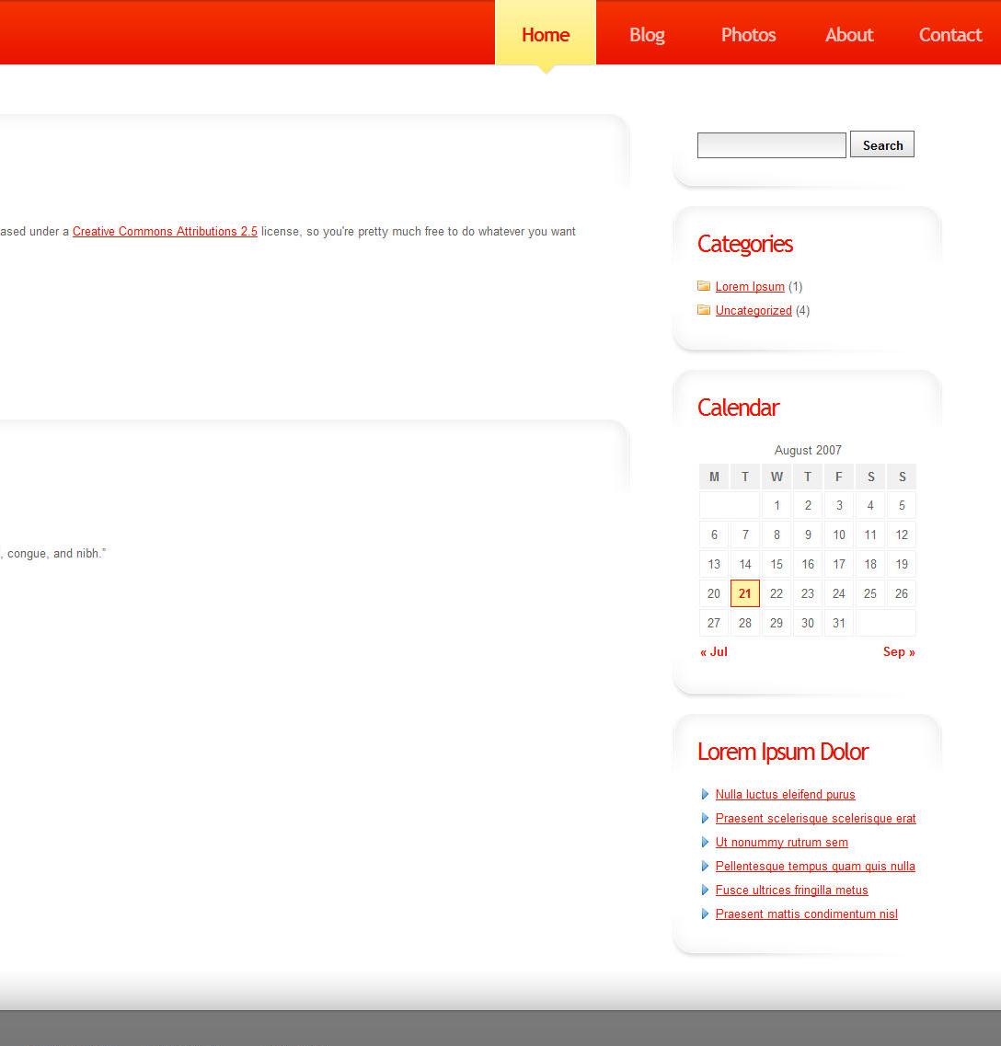Go to previous month Jul
1001x1046 pixels.
[x=713, y=651]
